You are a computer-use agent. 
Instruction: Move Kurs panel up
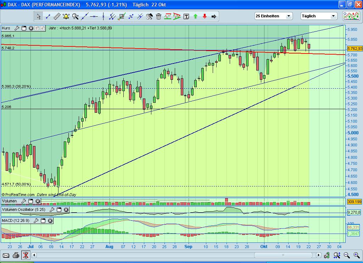point(37,28)
